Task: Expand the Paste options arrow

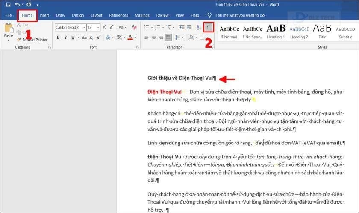Action: tap(9, 40)
